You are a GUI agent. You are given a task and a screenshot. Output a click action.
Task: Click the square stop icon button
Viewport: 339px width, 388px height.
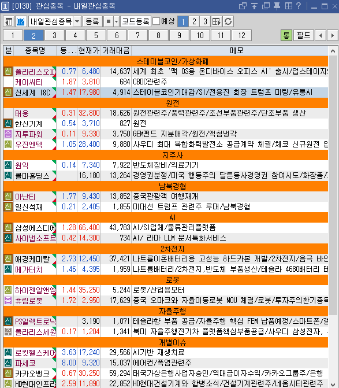(109, 21)
